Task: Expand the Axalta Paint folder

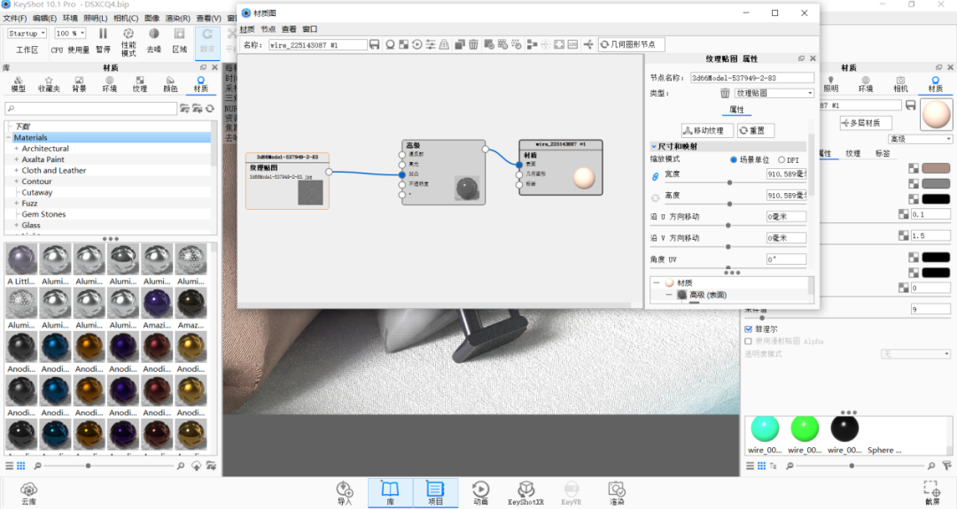Action: click(17, 159)
